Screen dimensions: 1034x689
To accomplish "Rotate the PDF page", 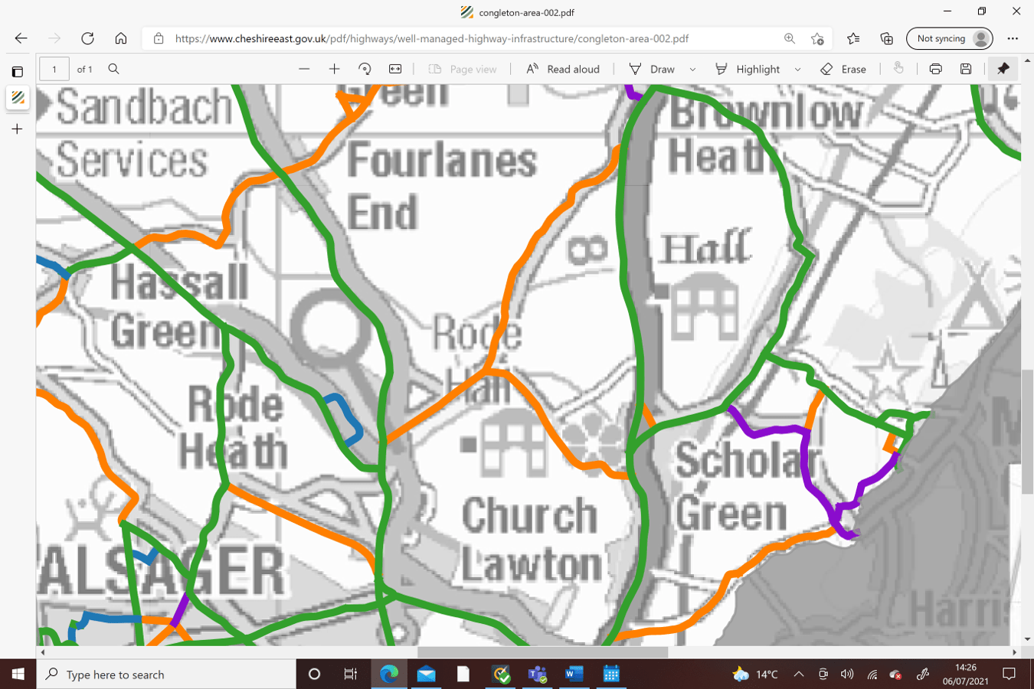I will 365,69.
